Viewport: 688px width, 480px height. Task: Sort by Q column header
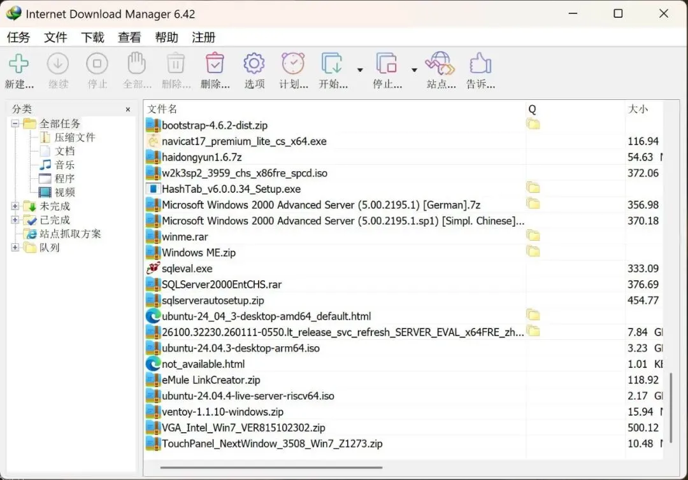coord(575,109)
